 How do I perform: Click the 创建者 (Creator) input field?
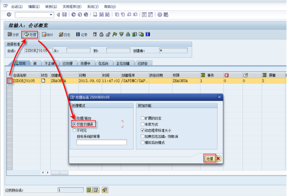tap(174, 50)
